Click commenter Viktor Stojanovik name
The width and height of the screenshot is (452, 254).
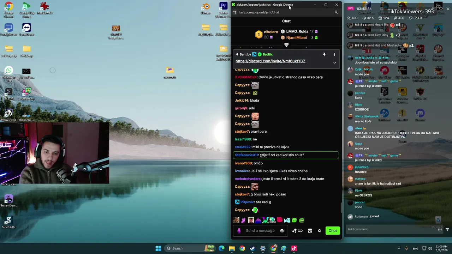(367, 116)
